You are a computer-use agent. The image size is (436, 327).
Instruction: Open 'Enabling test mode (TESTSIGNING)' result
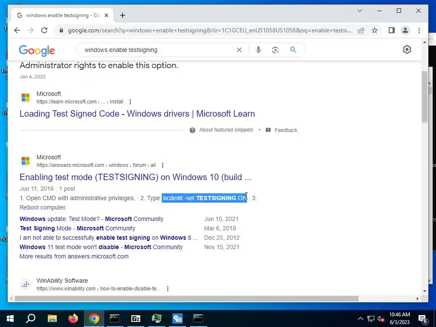click(x=135, y=177)
